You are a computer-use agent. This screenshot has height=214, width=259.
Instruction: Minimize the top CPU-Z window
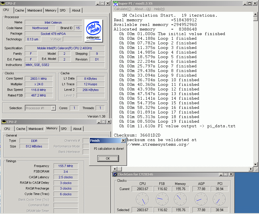coord(98,3)
